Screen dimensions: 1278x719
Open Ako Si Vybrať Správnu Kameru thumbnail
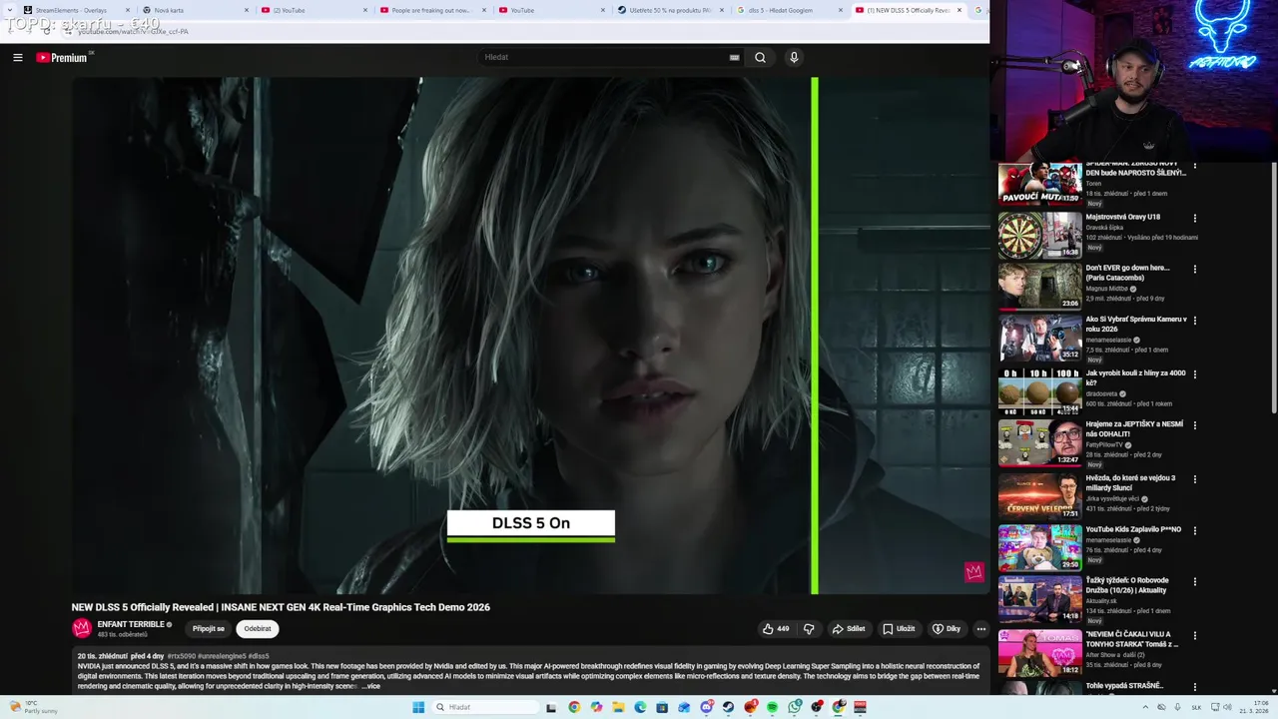click(1039, 339)
